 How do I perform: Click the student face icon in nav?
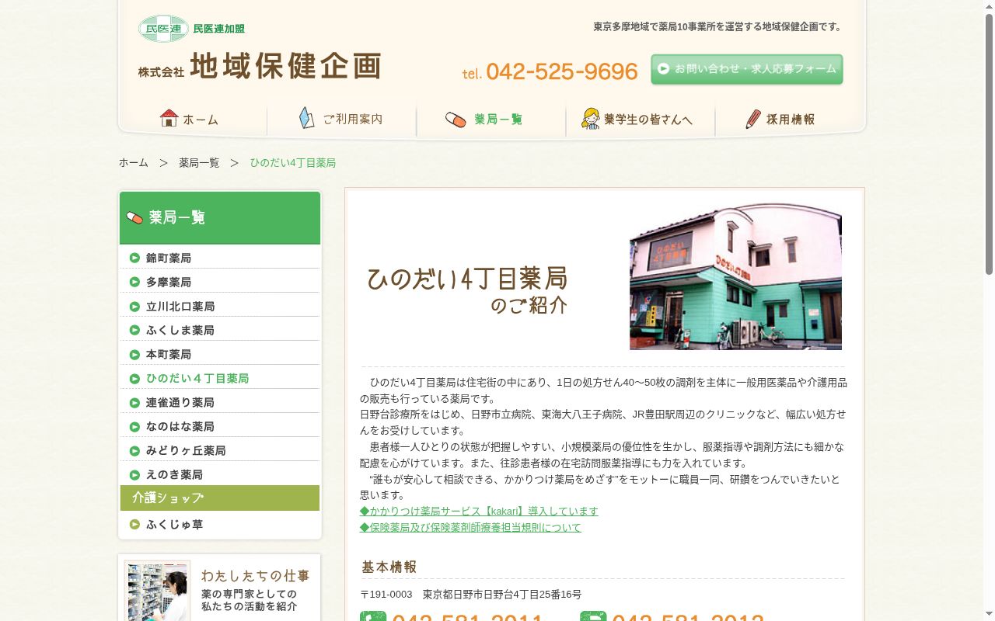[591, 119]
